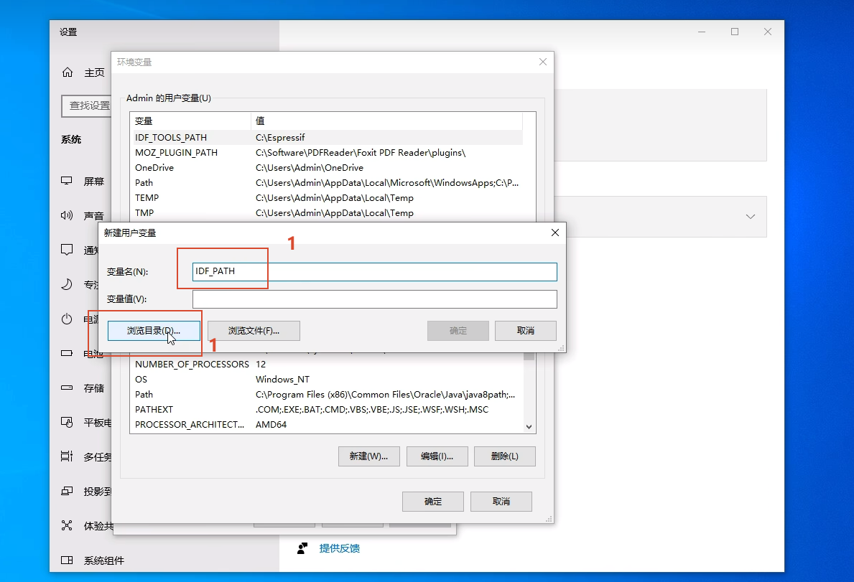Image resolution: width=854 pixels, height=582 pixels.
Task: Select the PATHEXT system variable row
Action: [327, 410]
